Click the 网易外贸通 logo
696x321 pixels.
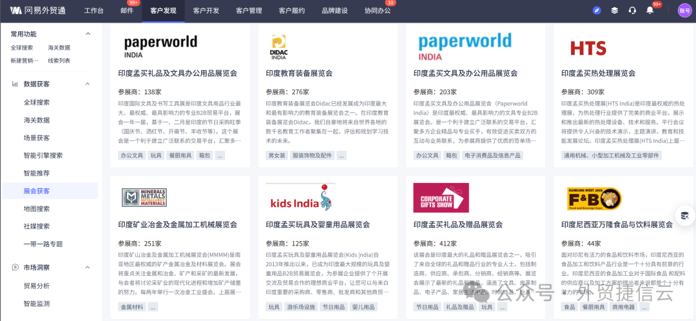point(38,11)
